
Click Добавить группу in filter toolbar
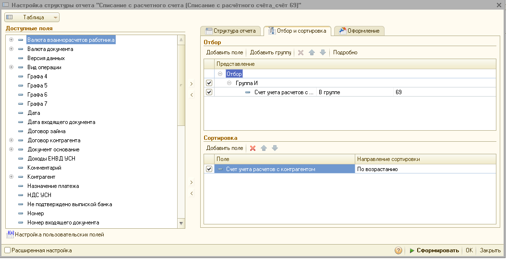[x=270, y=52]
